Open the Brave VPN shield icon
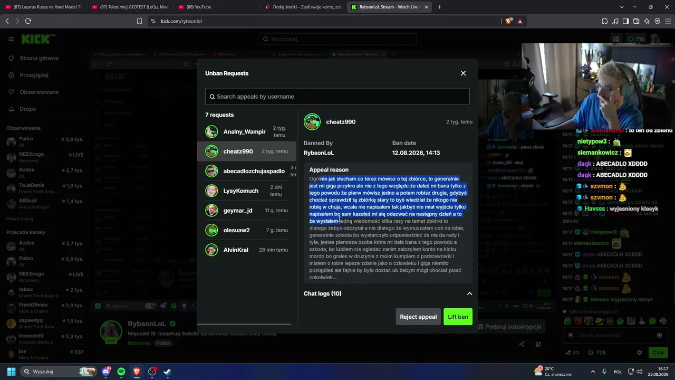Screen dimensions: 675x380 (x=658, y=21)
